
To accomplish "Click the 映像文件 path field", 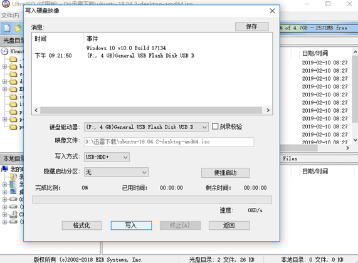I will click(x=169, y=142).
